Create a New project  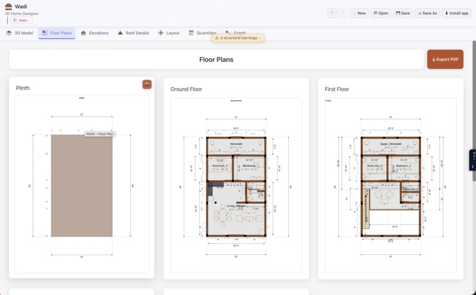(359, 13)
